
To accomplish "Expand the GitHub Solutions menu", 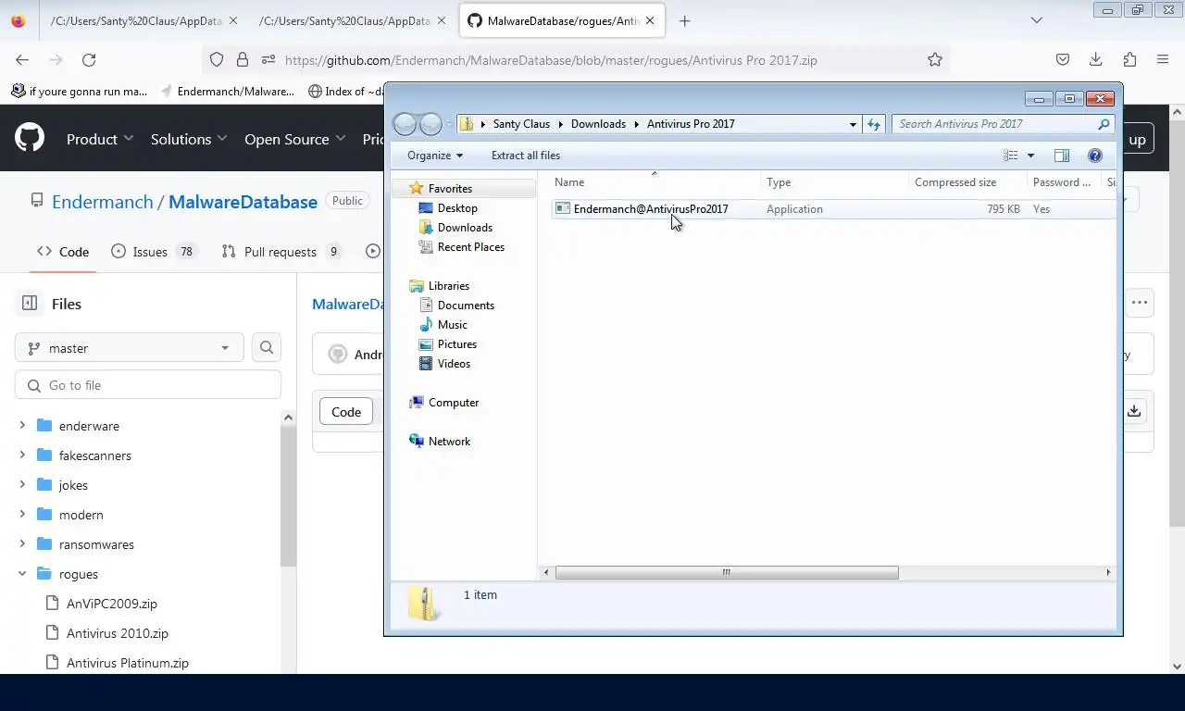I will coord(190,139).
